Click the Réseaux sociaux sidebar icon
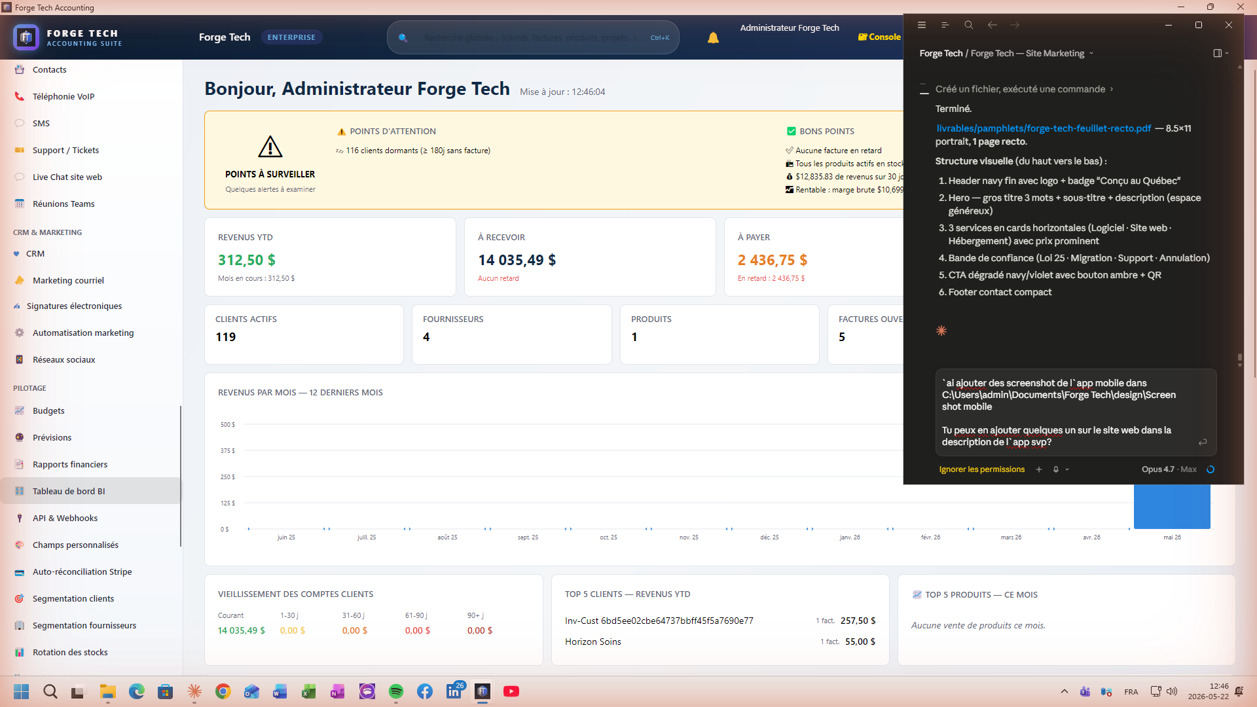The image size is (1257, 707). point(20,359)
